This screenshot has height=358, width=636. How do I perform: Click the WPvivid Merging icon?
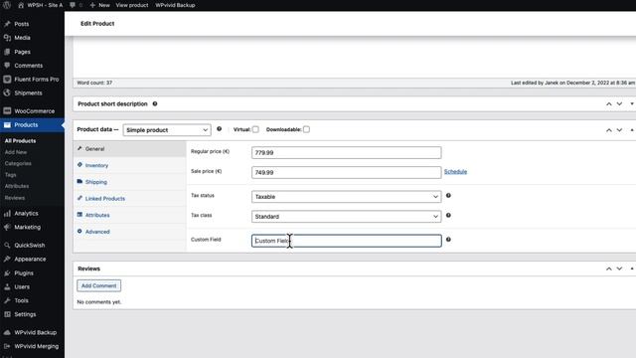tap(7, 346)
